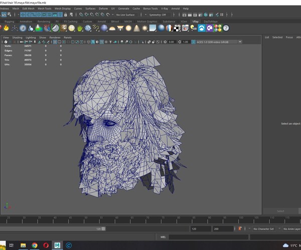Open File Explorer from the taskbar
The image size is (301, 250).
click(23, 245)
